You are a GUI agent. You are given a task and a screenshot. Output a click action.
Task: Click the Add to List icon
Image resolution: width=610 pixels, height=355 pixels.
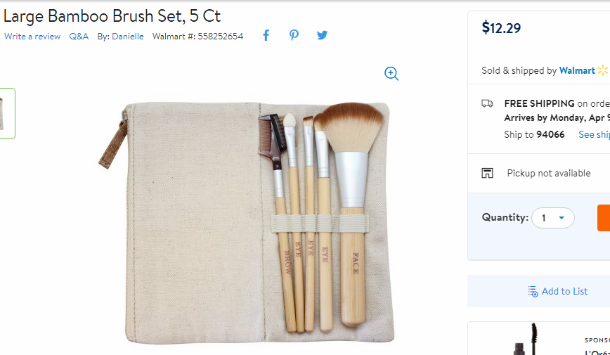(533, 292)
